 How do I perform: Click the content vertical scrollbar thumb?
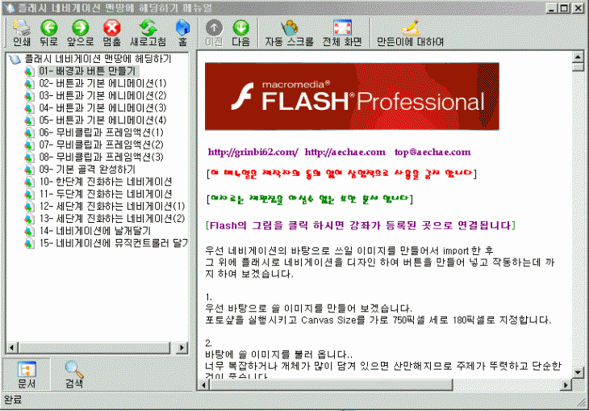click(x=578, y=67)
